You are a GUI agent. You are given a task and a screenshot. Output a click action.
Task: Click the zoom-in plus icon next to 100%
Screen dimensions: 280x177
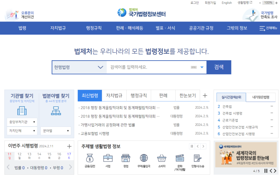(x=277, y=3)
